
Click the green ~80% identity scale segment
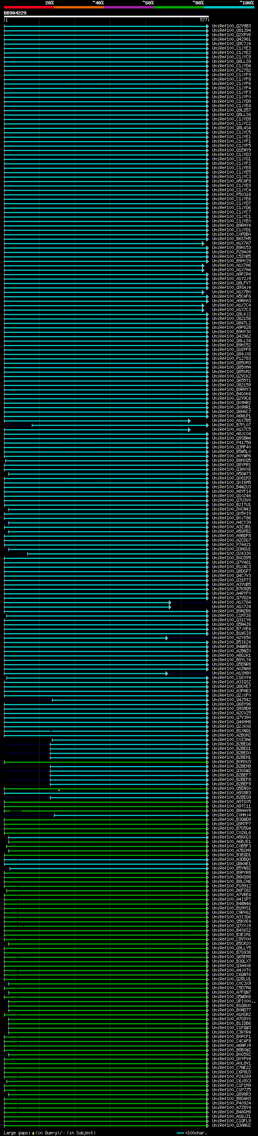click(x=179, y=7)
